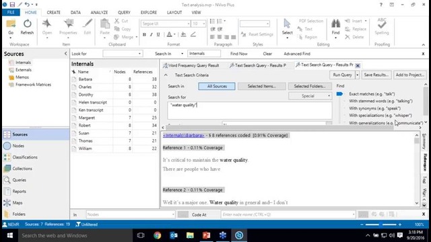This screenshot has width=431, height=242.
Task: Click the Save Results button
Action: point(376,75)
